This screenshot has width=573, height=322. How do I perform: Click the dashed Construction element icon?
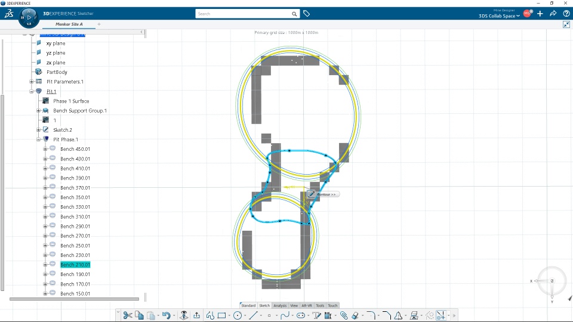coord(430,315)
